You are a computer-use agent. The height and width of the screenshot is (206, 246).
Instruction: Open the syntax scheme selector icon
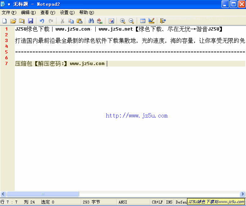click(143, 21)
